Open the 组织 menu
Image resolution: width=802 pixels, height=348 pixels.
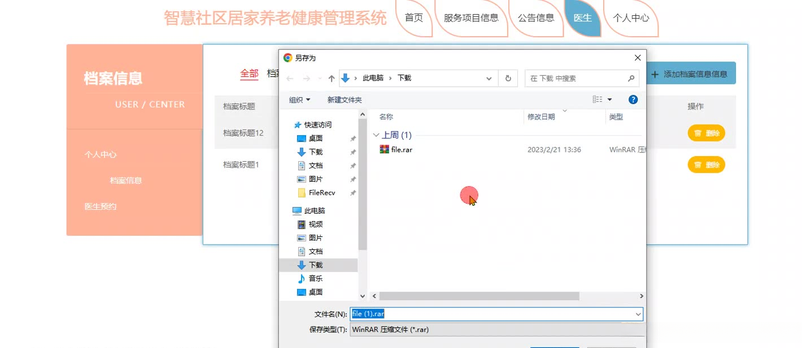click(x=299, y=100)
